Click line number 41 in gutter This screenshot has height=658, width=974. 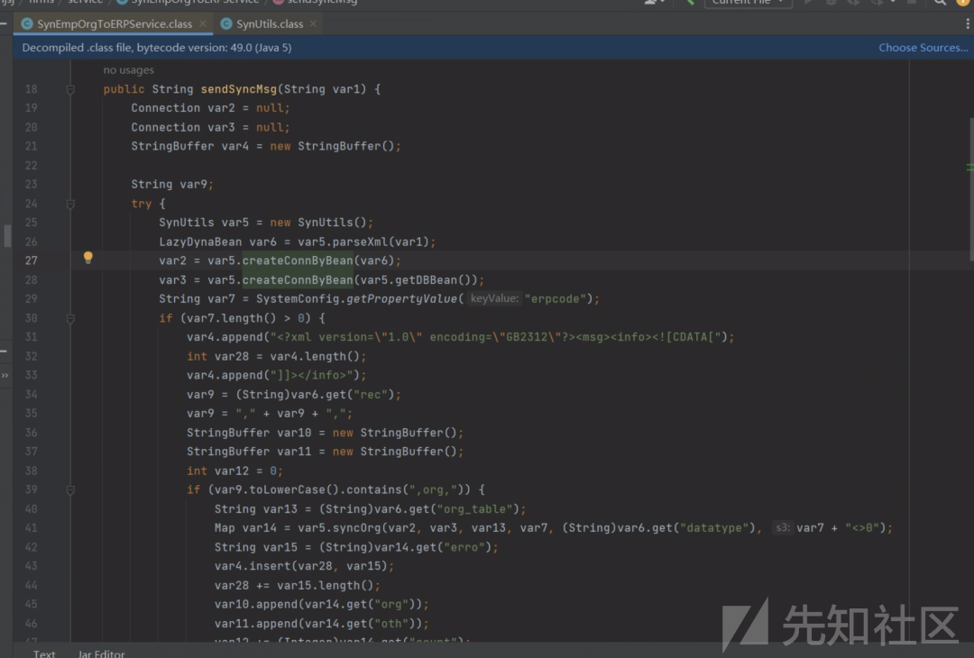pyautogui.click(x=31, y=527)
